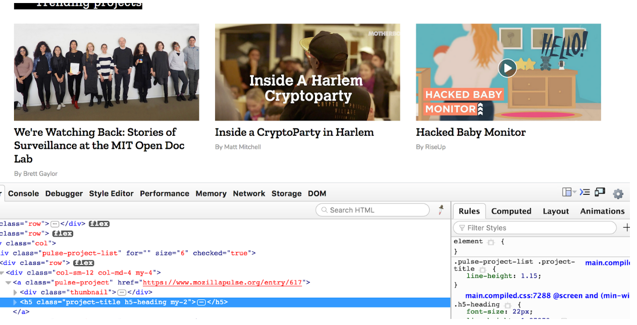Viewport: 637px width, 325px height.
Task: Expand ellipsis in h5 project-title
Action: (201, 302)
